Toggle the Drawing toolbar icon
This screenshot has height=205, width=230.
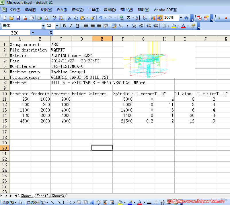pyautogui.click(x=160, y=18)
